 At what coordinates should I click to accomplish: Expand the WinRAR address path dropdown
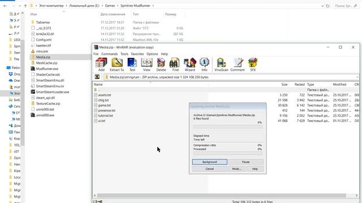click(x=357, y=77)
